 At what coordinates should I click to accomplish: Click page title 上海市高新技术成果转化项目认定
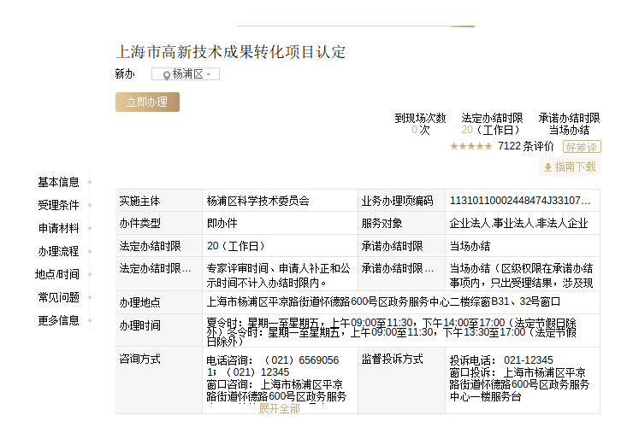[231, 52]
